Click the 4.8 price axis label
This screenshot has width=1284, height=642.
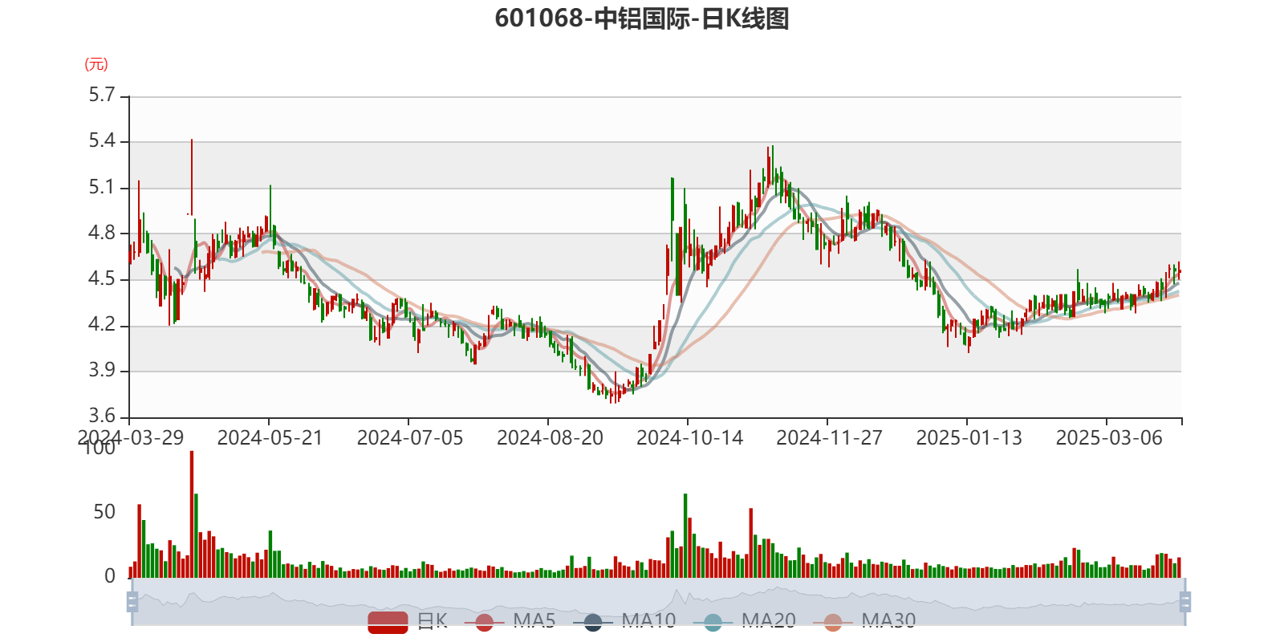[x=102, y=234]
